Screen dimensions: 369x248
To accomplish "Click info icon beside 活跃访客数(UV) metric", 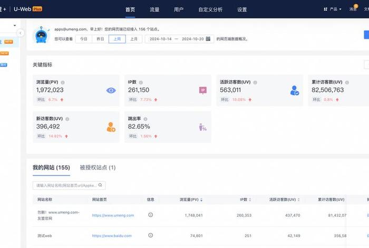I will click(x=255, y=82).
